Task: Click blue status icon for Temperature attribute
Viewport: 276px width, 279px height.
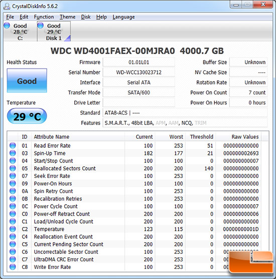Action: point(13,229)
